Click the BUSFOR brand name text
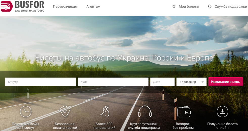The height and width of the screenshot is (131, 248). [x=29, y=5]
